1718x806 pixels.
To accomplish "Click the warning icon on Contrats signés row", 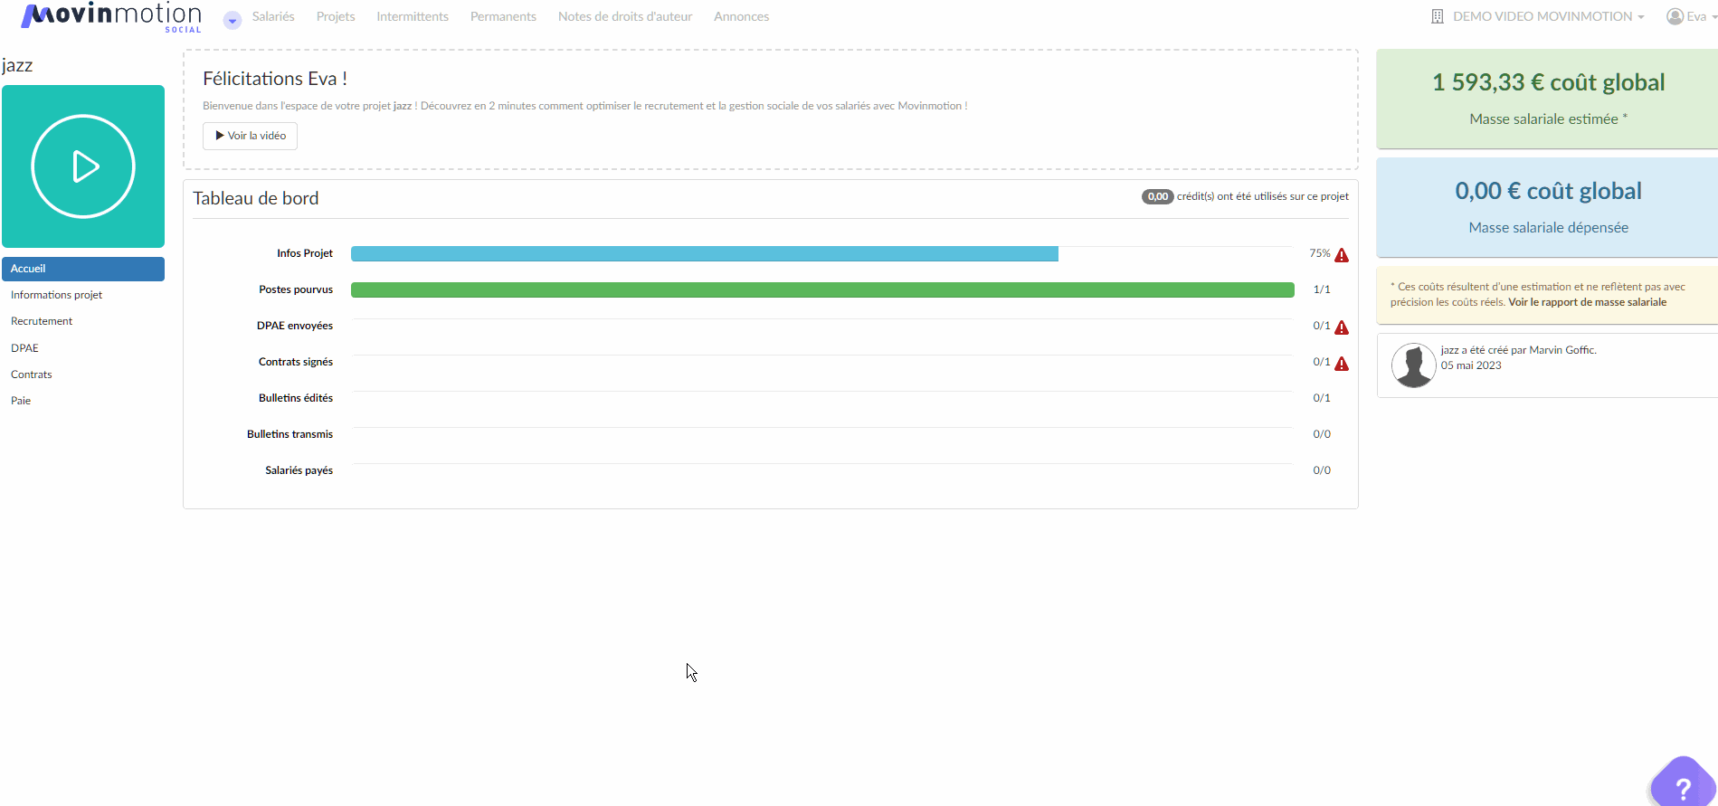I will point(1342,364).
